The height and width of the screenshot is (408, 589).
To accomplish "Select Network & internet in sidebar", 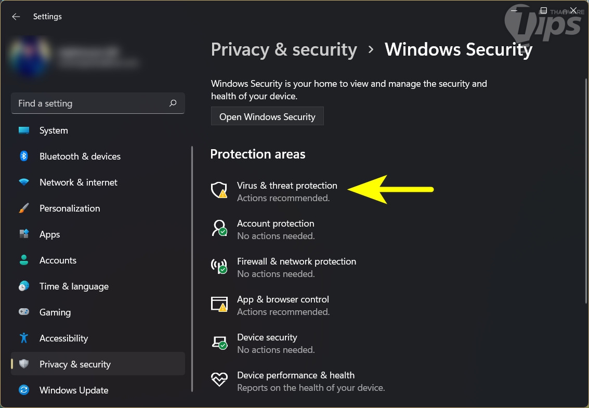I will pos(78,182).
